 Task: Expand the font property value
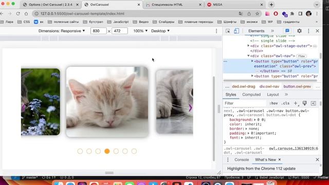click(x=242, y=138)
